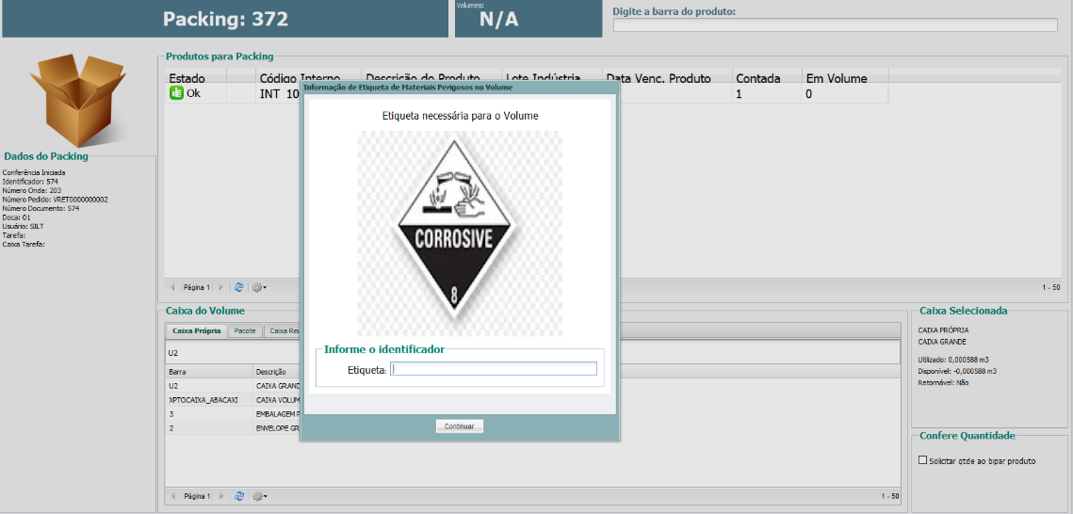Image resolution: width=1073 pixels, height=514 pixels.
Task: Click Página 1 label in Caixa do Volume
Action: 196,496
